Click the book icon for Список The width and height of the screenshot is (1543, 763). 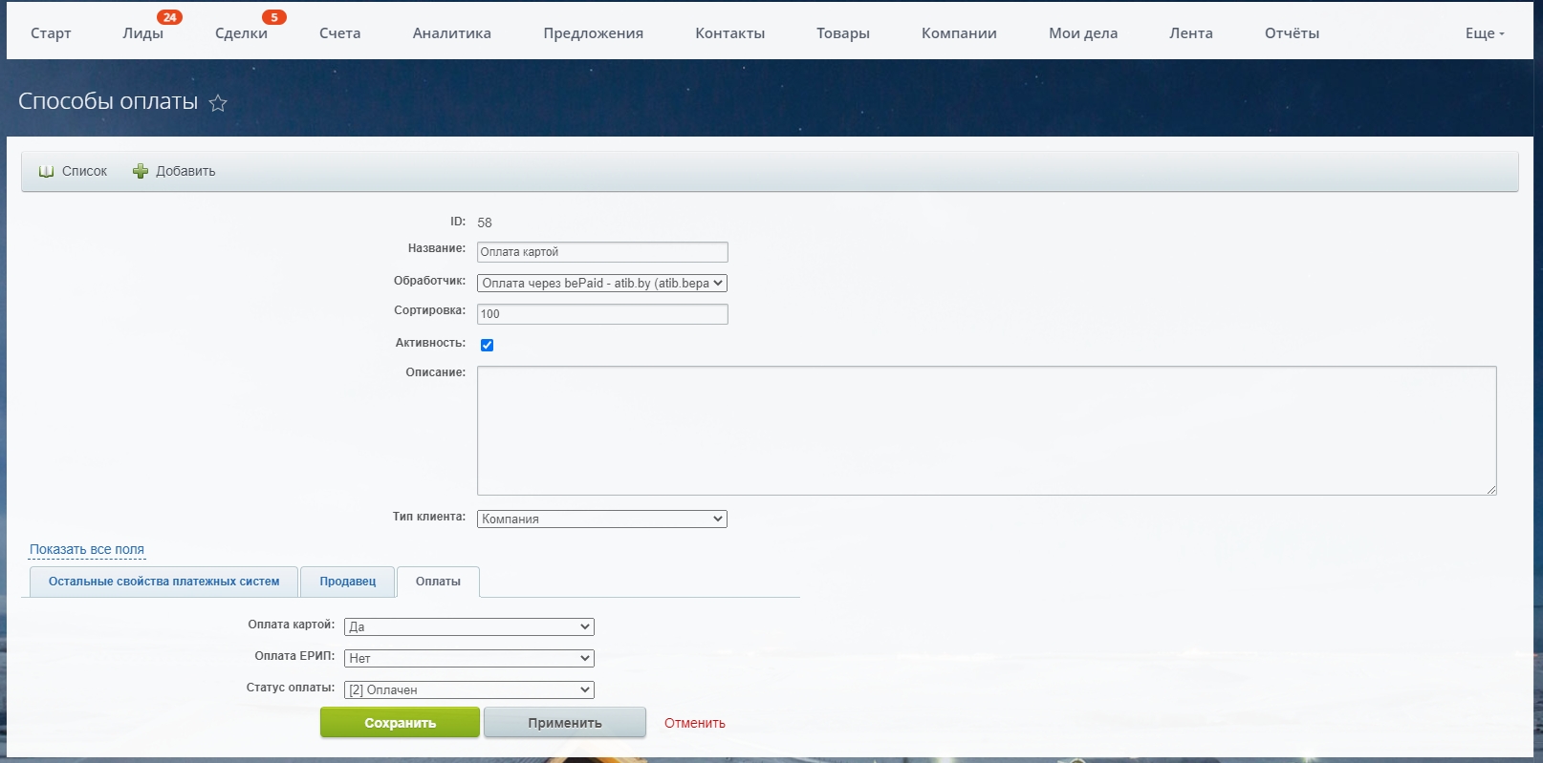click(46, 172)
